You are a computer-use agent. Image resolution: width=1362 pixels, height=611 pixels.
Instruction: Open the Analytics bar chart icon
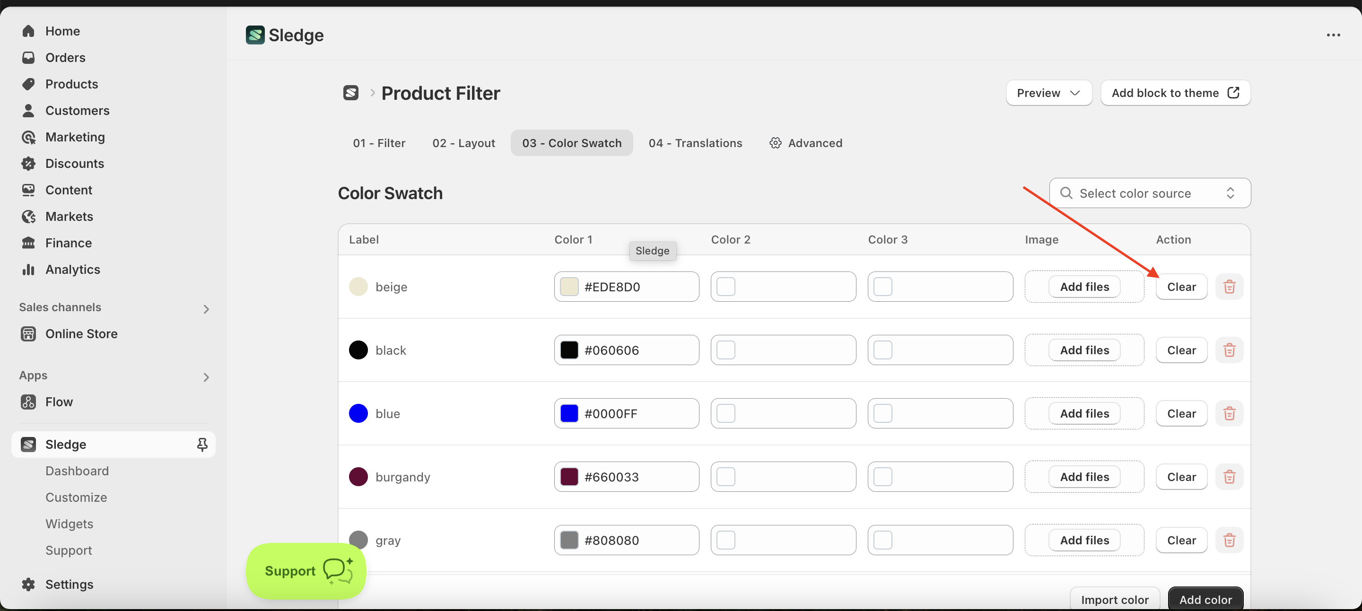(x=28, y=270)
